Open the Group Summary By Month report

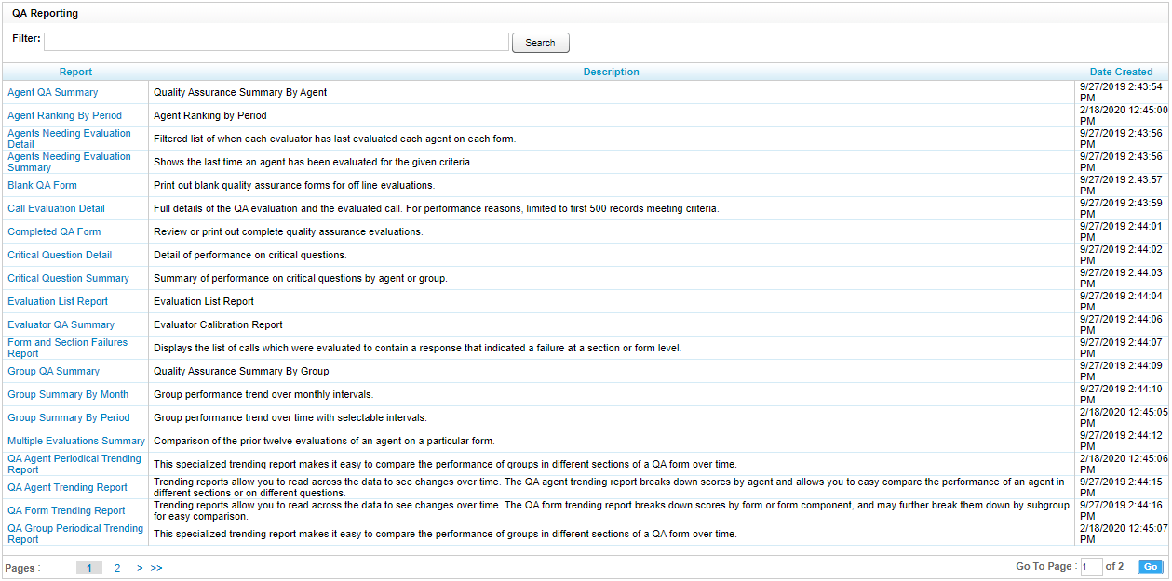[x=68, y=395]
